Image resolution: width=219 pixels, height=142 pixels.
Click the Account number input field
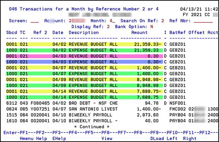[x=77, y=21]
